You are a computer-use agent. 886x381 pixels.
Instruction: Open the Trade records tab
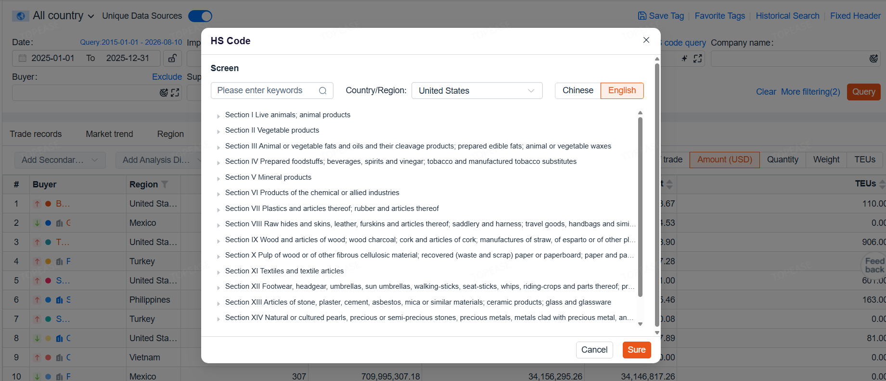pos(36,134)
